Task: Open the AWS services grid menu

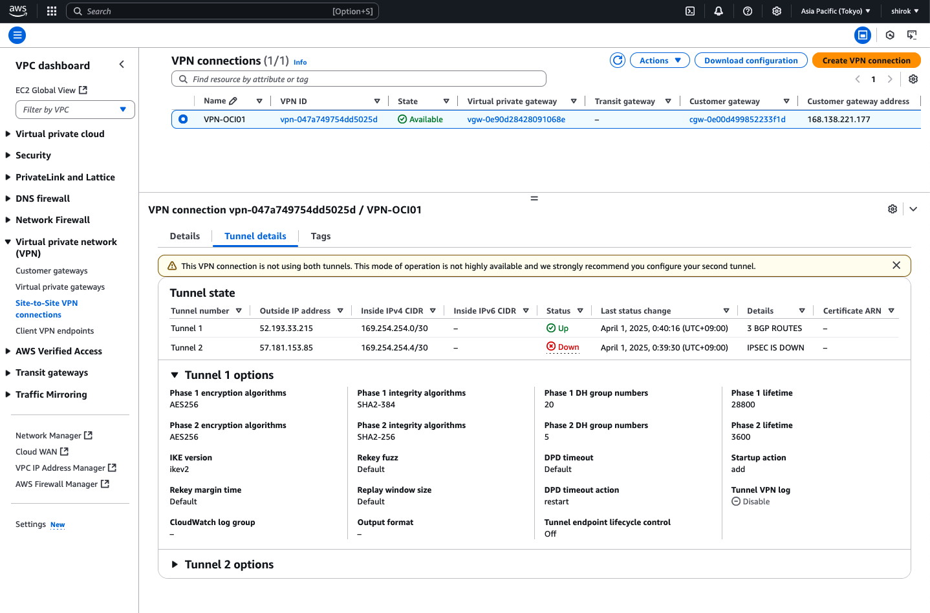Action: (x=52, y=11)
